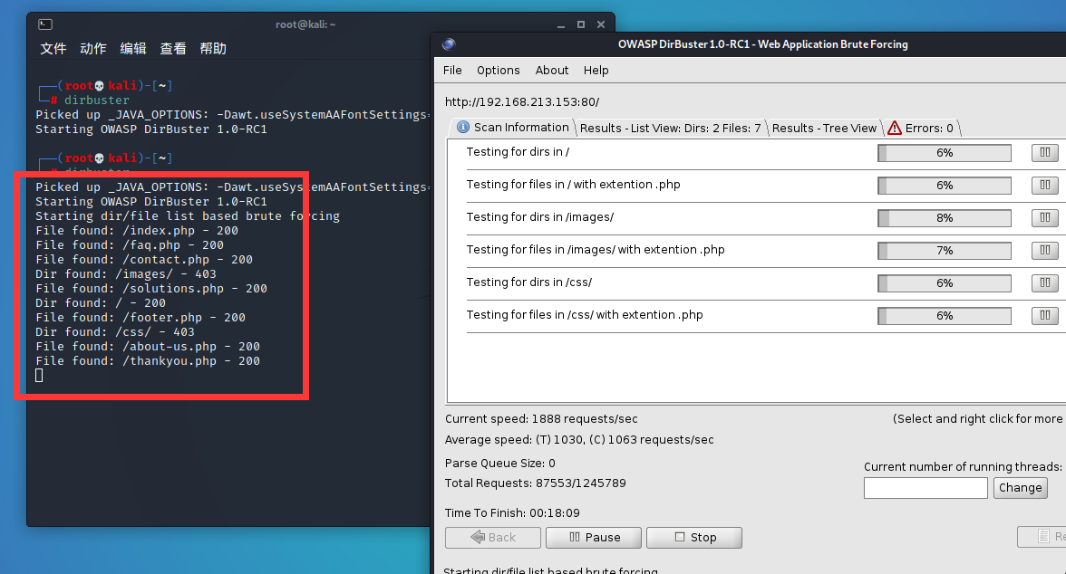
Task: Click 'Time To Finish: 00:18:09' text
Action: pyautogui.click(x=512, y=512)
